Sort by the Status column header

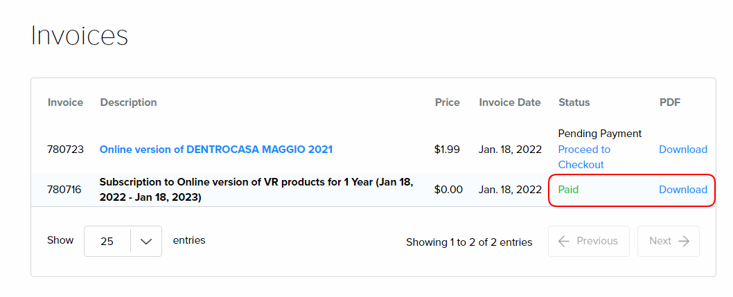tap(574, 102)
